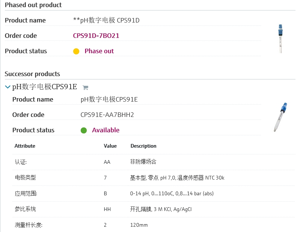The width and height of the screenshot is (300, 232).
Task: Click the yellow Phase out status dot
Action: tap(76, 51)
